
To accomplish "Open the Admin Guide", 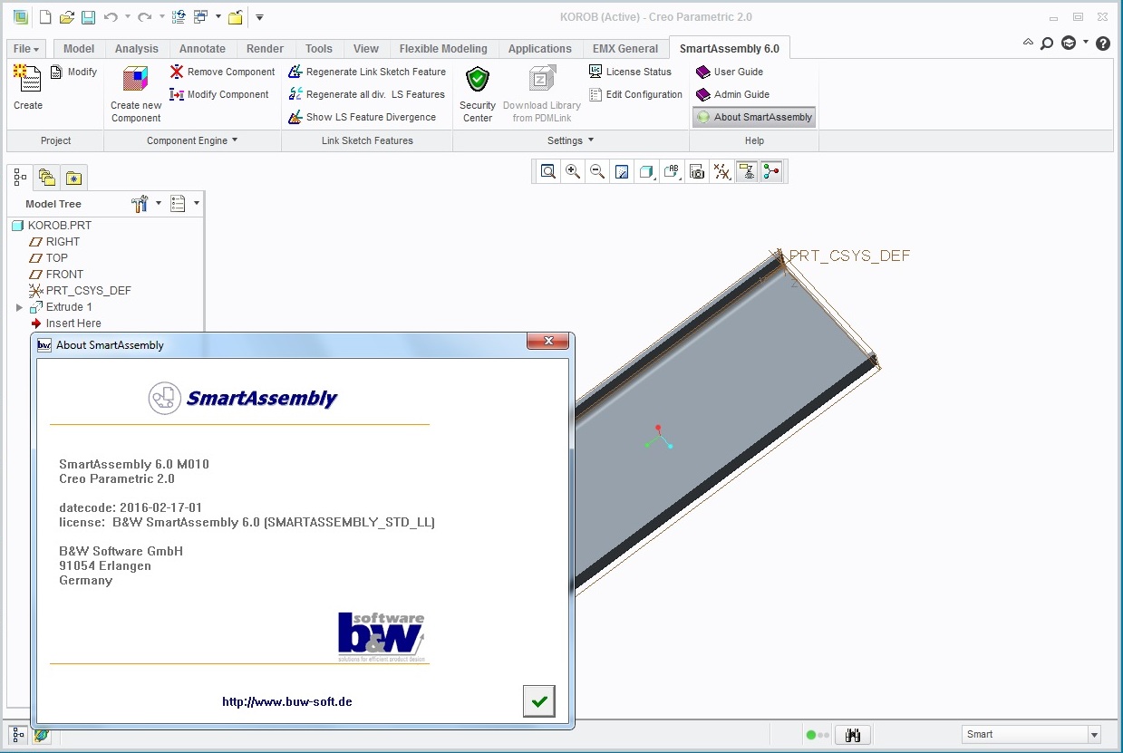I will point(732,94).
